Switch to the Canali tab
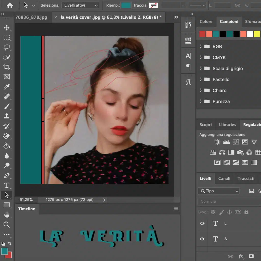Image resolution: width=261 pixels, height=261 pixels. click(x=224, y=178)
